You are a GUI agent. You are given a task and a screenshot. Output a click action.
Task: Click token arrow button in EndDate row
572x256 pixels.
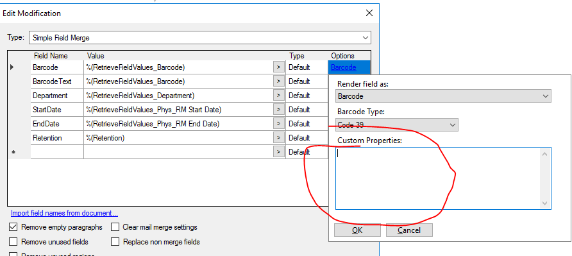(x=279, y=124)
